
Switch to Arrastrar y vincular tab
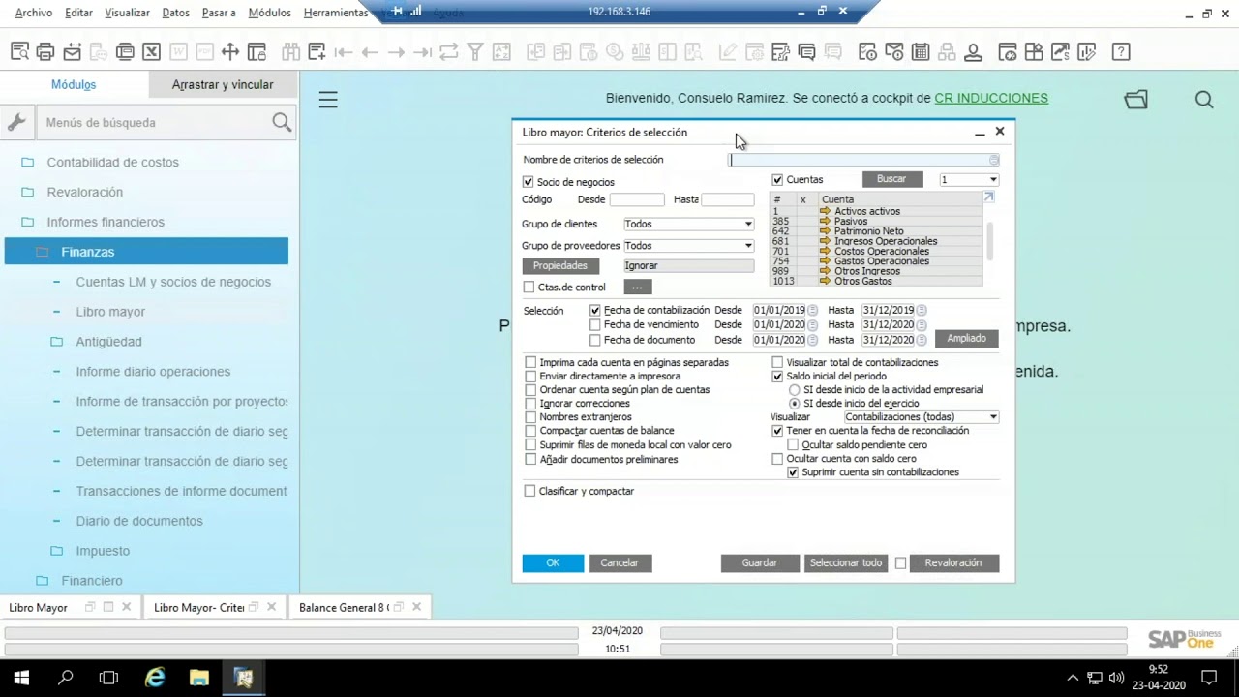(x=223, y=84)
